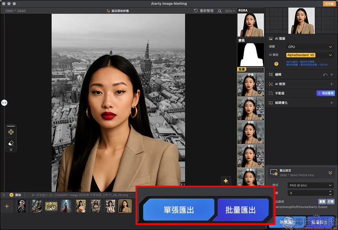Image resolution: width=338 pixels, height=230 pixels.
Task: Click the magnifier zoom icon near 35%
Action: [x=219, y=10]
